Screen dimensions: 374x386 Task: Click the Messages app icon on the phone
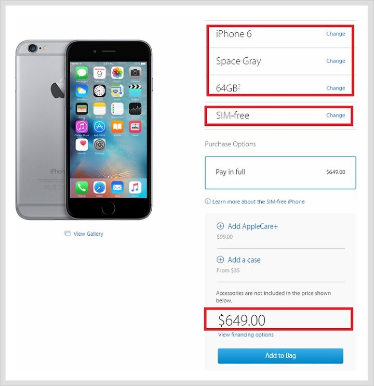tap(82, 73)
